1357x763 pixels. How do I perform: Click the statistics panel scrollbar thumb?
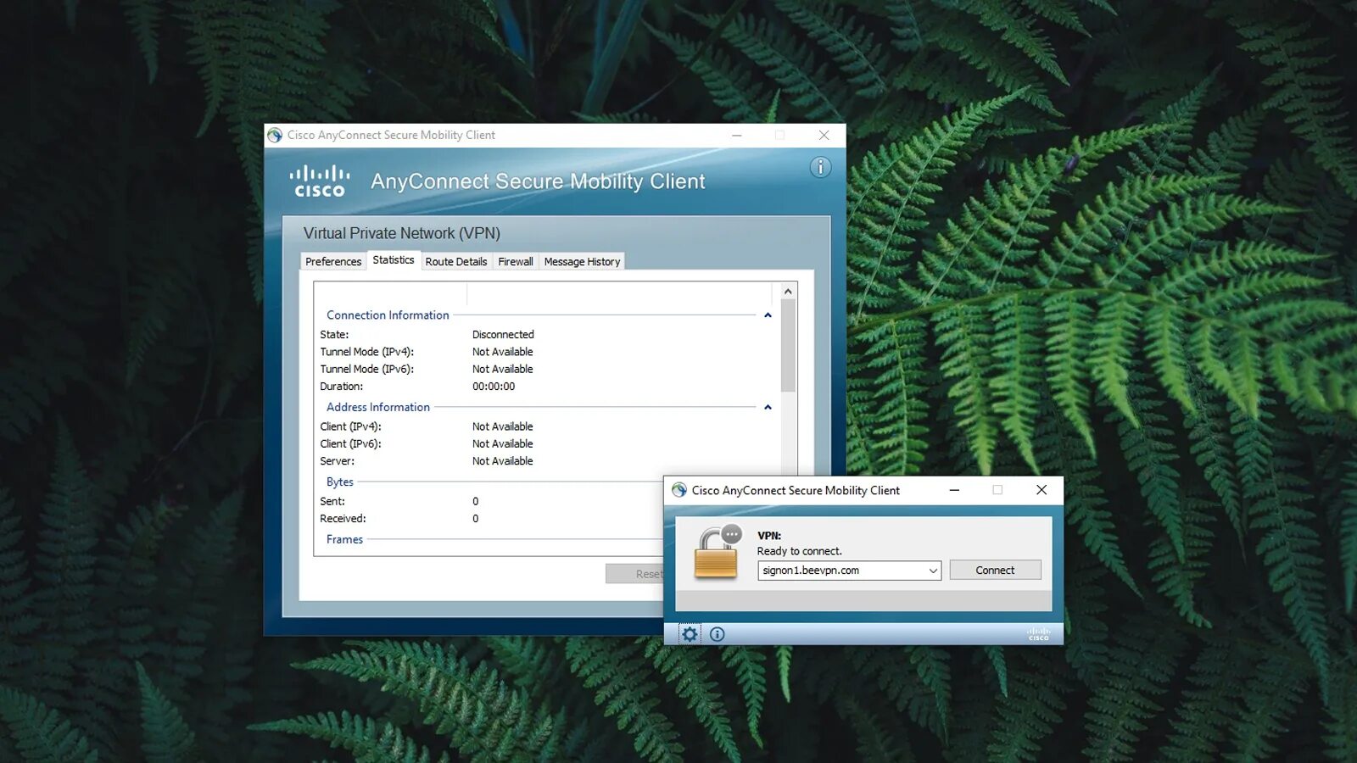click(x=788, y=346)
